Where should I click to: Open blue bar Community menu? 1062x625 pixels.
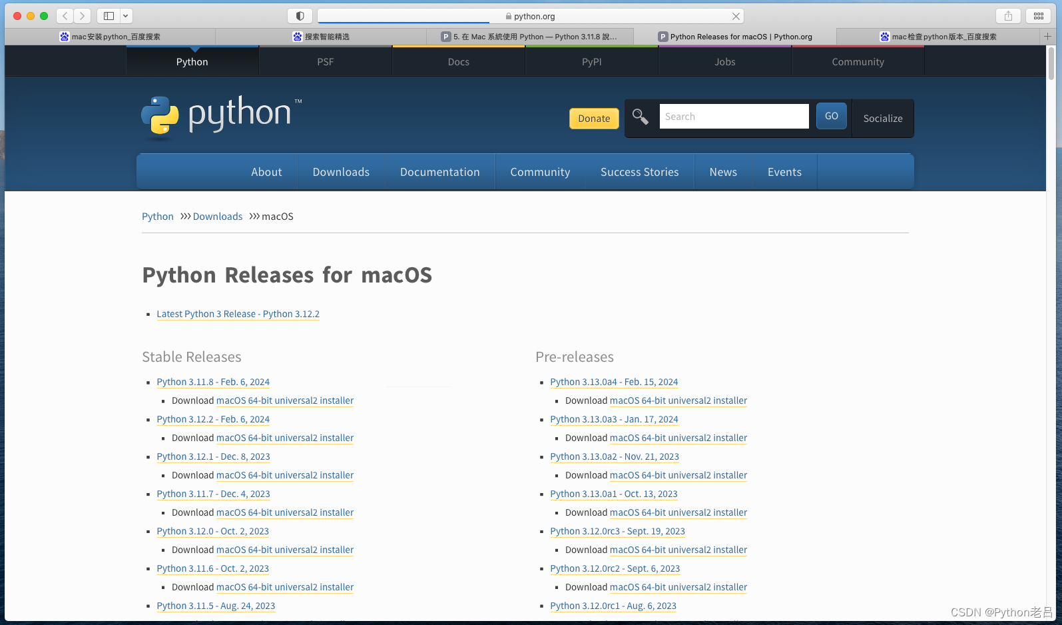click(540, 172)
